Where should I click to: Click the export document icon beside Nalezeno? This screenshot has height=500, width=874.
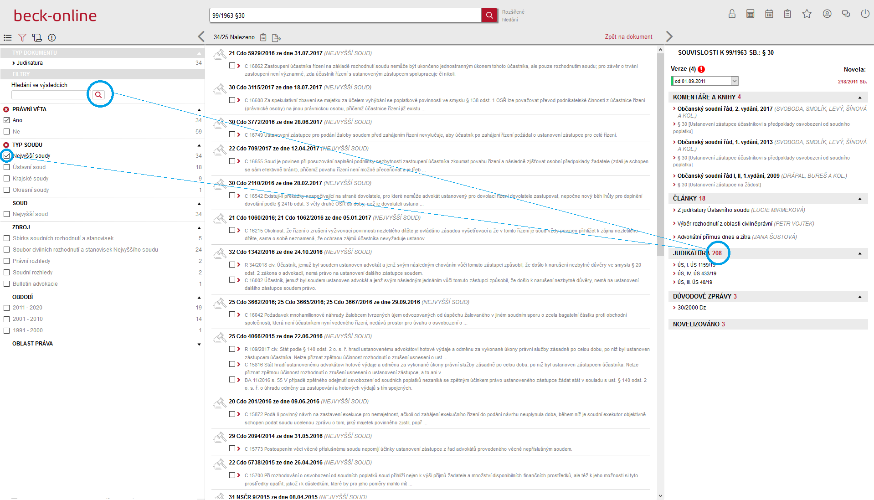276,37
